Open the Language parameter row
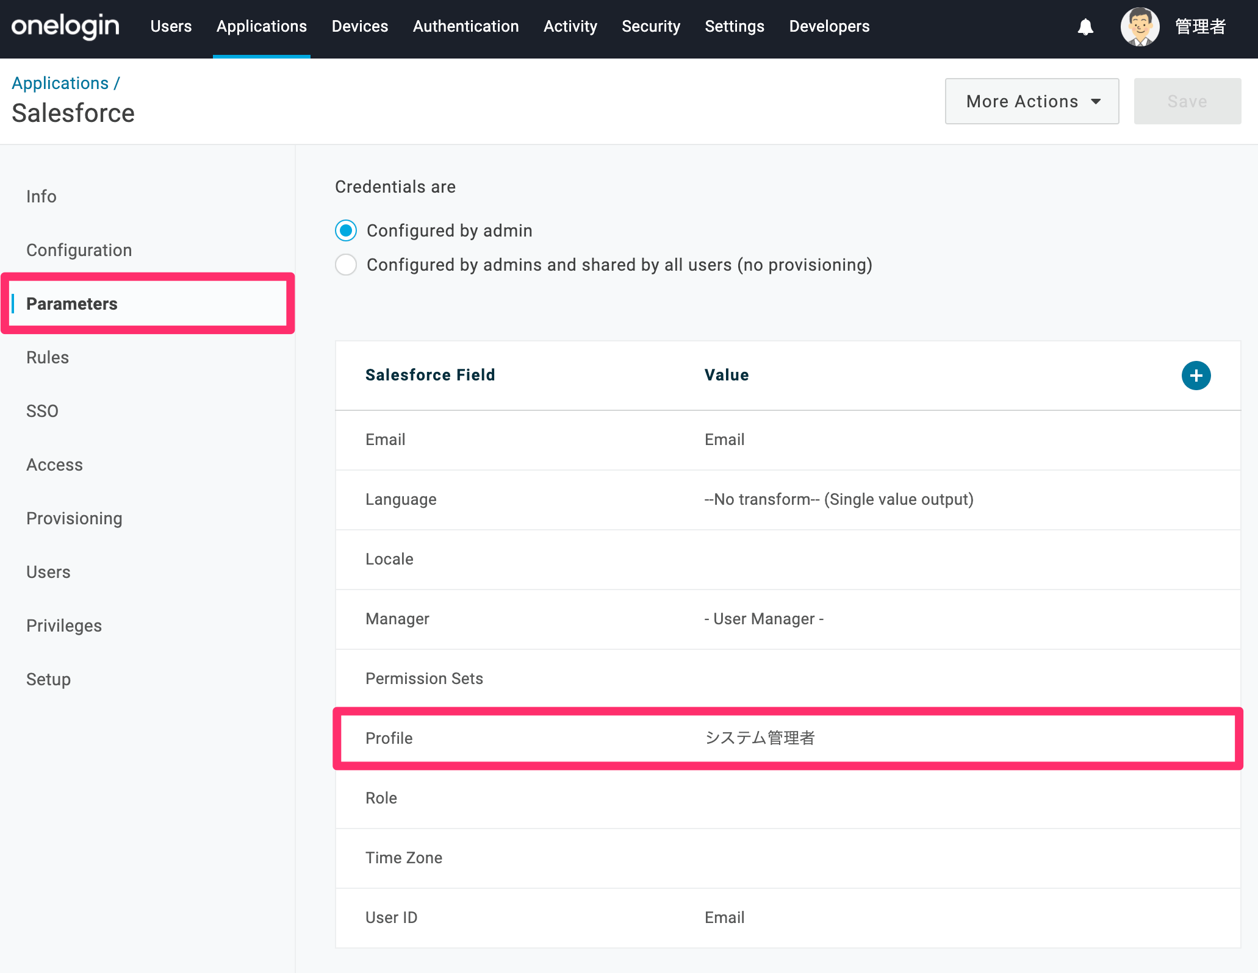1258x973 pixels. (788, 500)
